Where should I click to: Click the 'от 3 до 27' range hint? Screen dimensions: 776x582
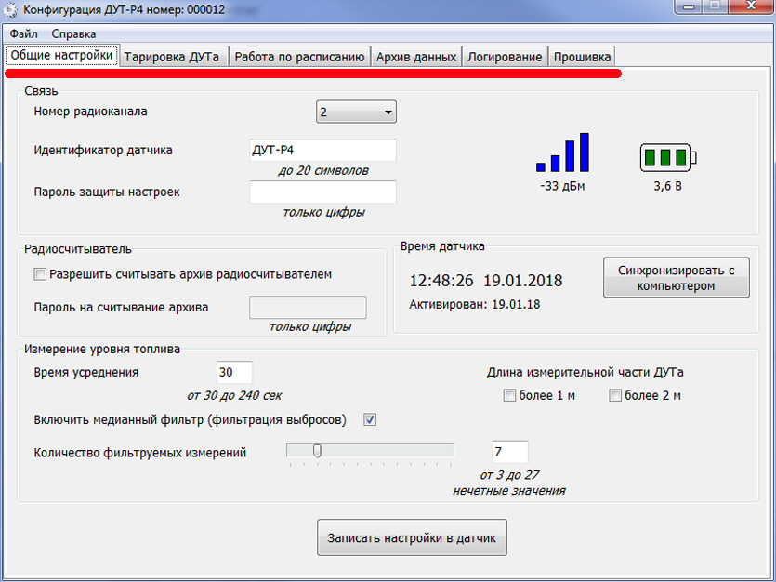509,475
